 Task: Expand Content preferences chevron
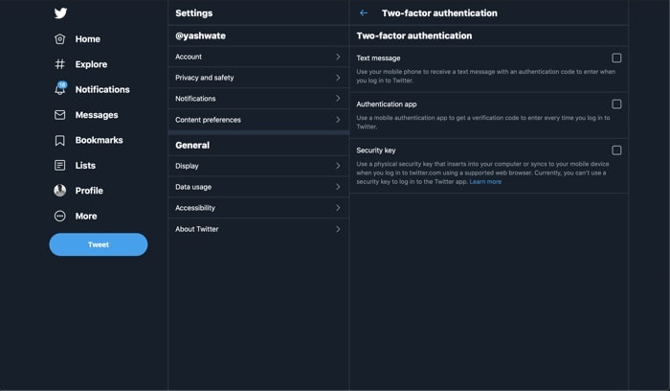click(x=338, y=120)
